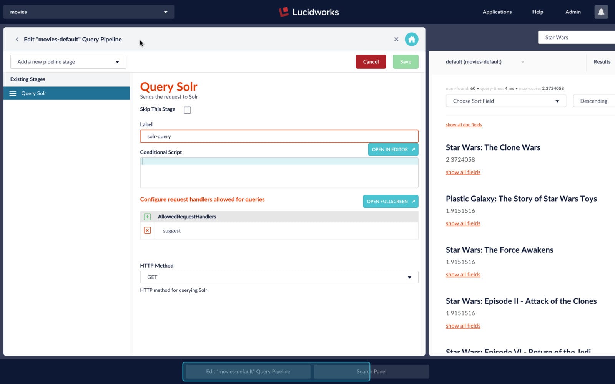Click show all doc fields link

click(x=464, y=125)
